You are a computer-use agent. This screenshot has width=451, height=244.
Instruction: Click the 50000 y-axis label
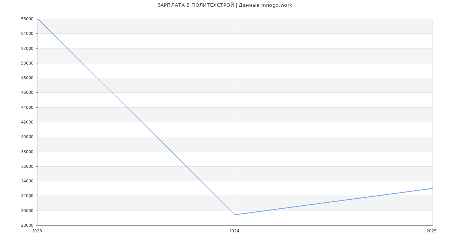coord(28,63)
